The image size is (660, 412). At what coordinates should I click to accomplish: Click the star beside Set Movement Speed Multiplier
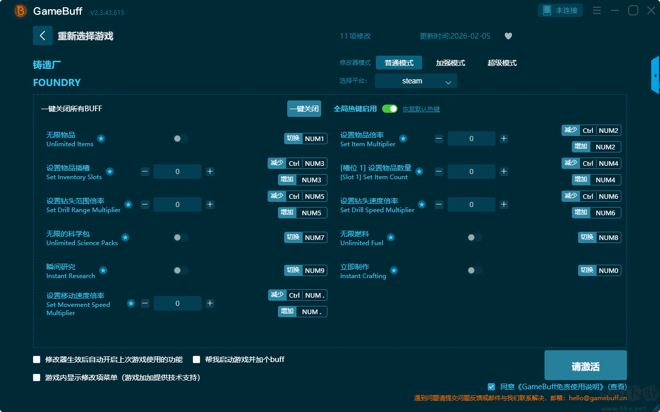tap(131, 303)
